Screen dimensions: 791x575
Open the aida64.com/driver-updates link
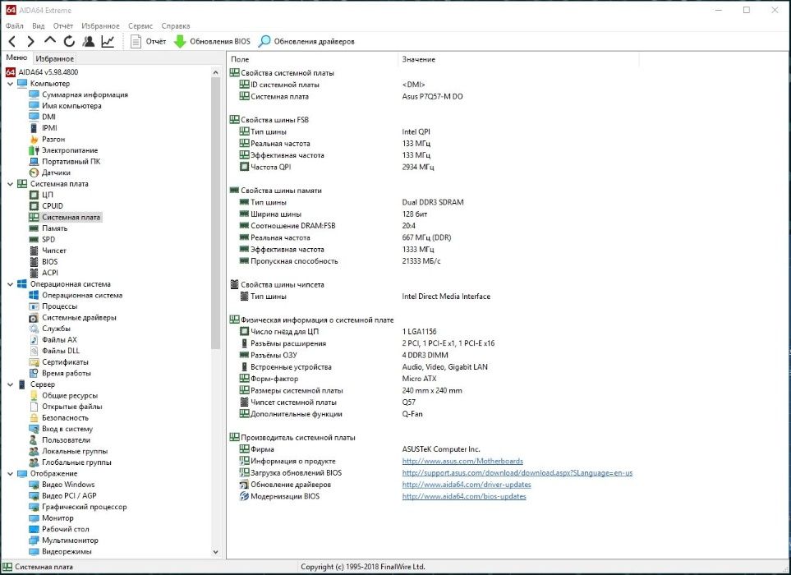coord(467,485)
